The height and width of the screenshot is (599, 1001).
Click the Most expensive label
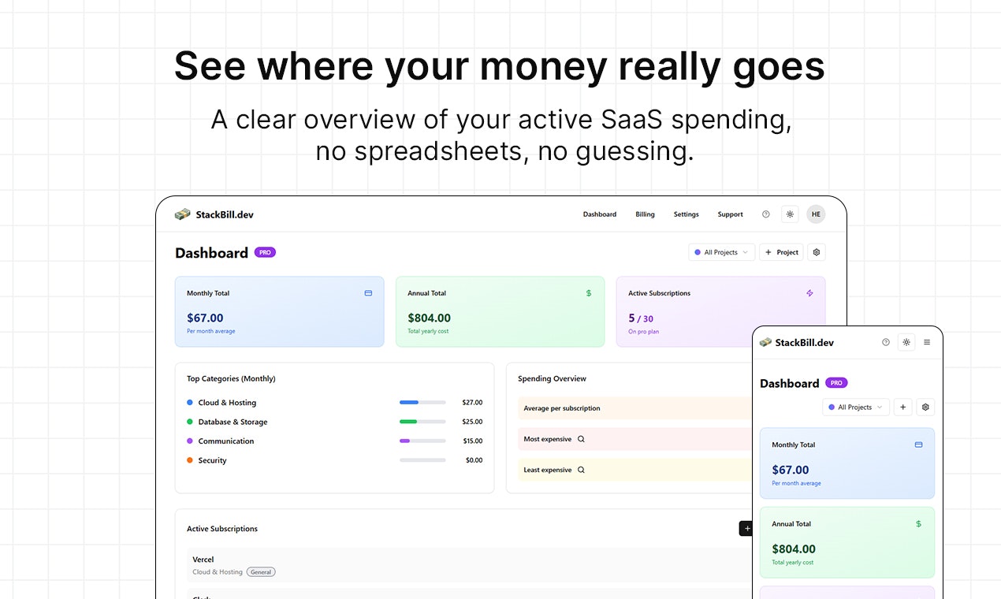pyautogui.click(x=547, y=439)
